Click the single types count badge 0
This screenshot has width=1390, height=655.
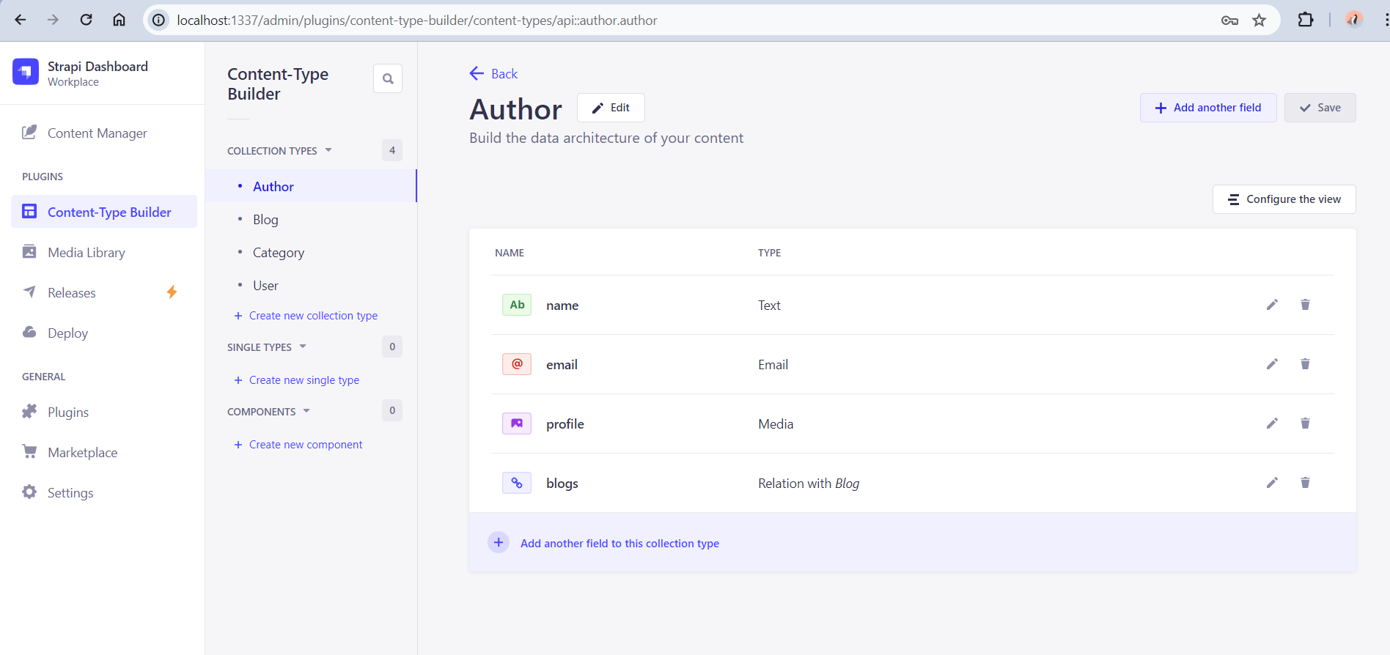pos(392,347)
